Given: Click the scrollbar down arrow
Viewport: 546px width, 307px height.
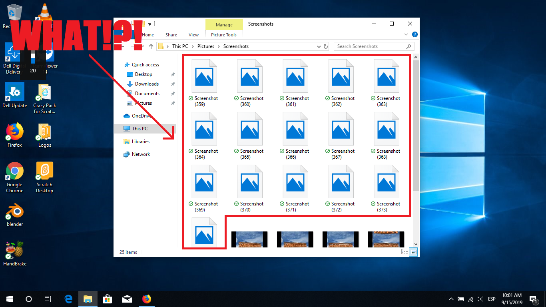Looking at the screenshot, I should tap(416, 244).
